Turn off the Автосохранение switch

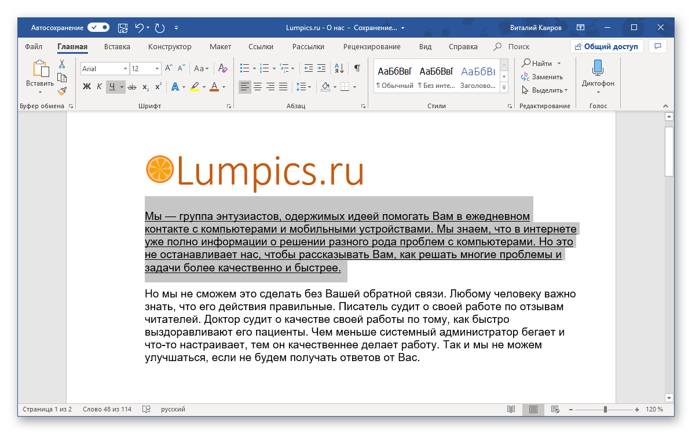[x=98, y=27]
